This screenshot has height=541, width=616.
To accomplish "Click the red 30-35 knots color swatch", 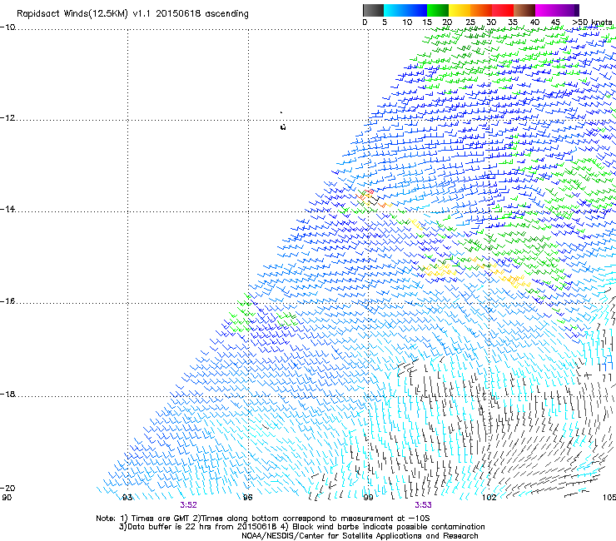I will coord(503,10).
